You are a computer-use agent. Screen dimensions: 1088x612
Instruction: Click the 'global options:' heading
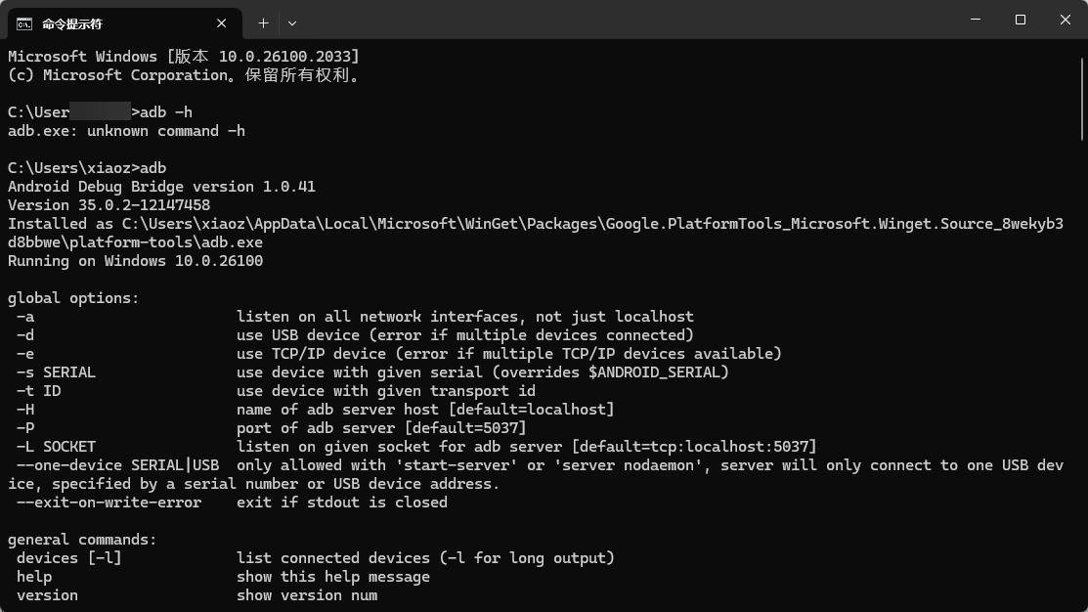point(73,298)
